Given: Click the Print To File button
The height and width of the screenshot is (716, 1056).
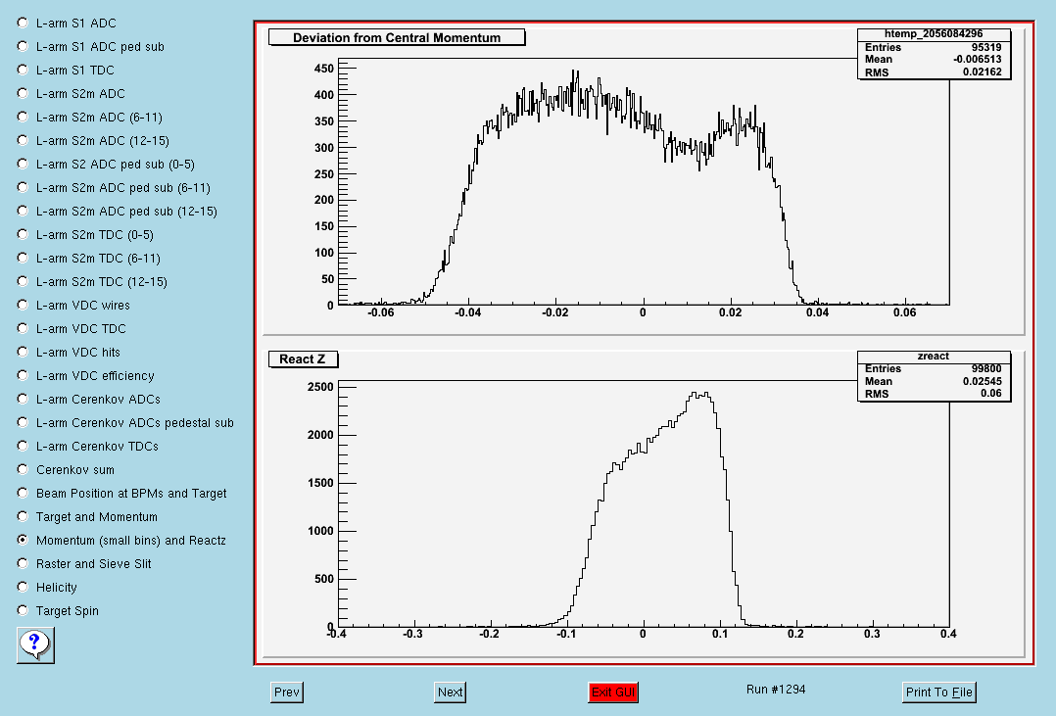Looking at the screenshot, I should point(938,692).
